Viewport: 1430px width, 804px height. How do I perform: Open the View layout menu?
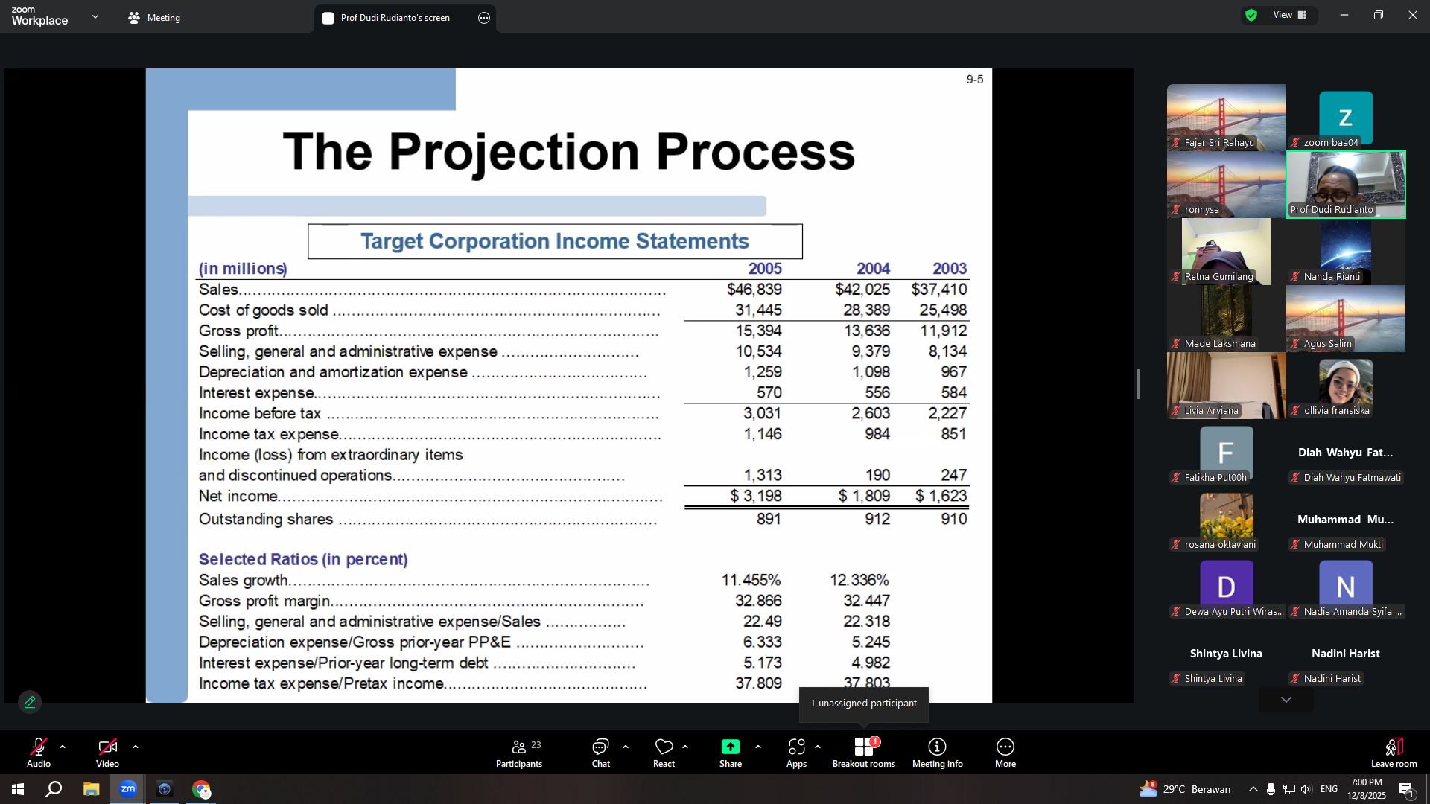(1290, 15)
